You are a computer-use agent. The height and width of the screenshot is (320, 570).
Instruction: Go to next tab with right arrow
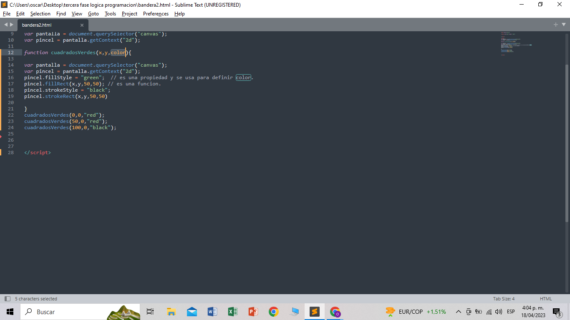(12, 25)
